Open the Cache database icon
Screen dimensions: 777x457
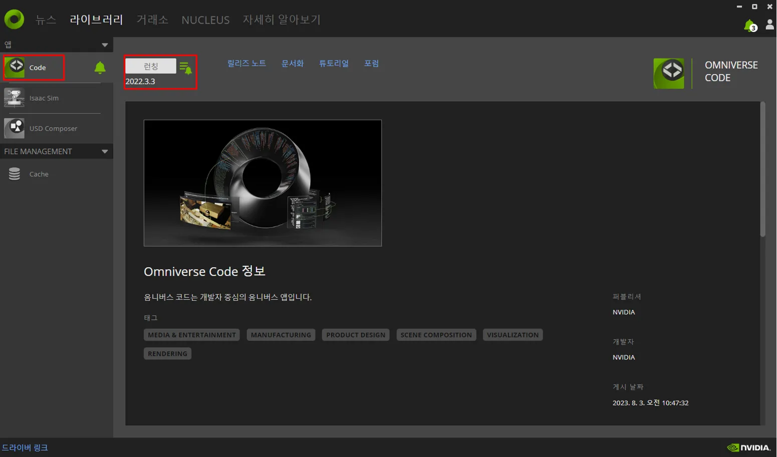[x=15, y=174]
